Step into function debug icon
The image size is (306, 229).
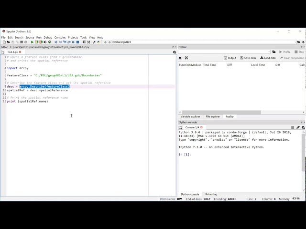(x=65, y=42)
